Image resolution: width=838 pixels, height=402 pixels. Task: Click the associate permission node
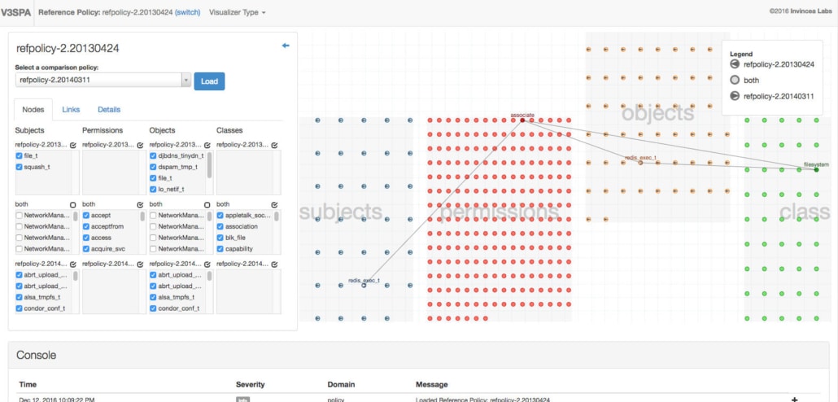point(523,121)
